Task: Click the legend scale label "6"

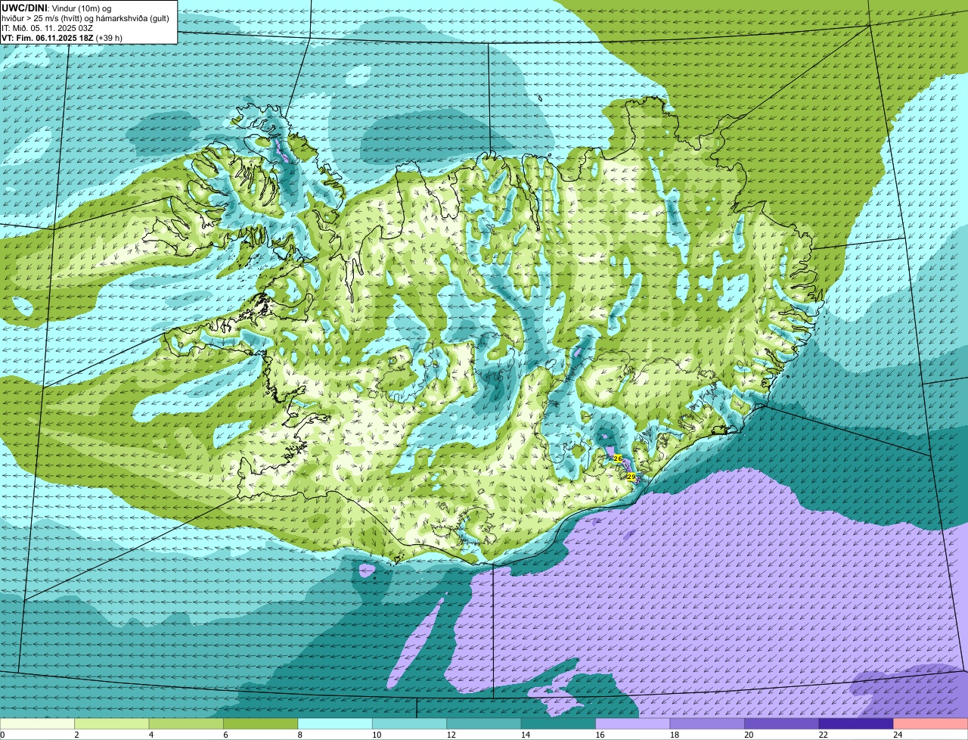Action: 225,735
